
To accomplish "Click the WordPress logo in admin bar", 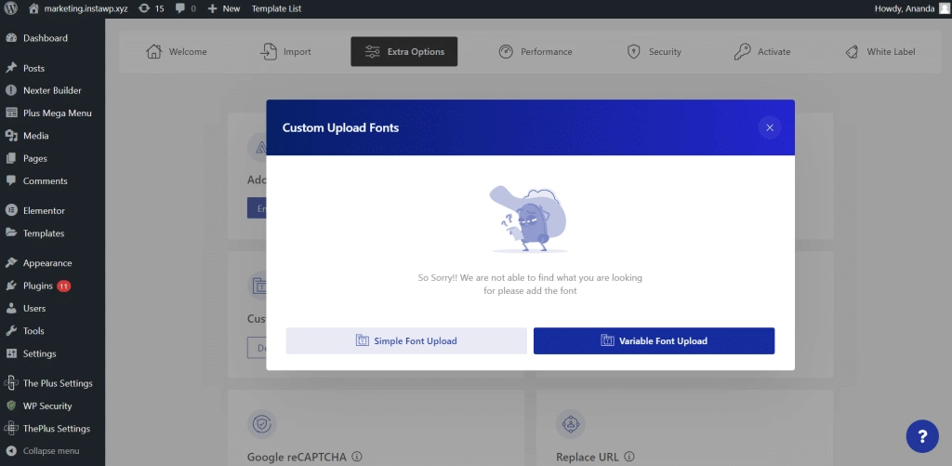I will 11,8.
